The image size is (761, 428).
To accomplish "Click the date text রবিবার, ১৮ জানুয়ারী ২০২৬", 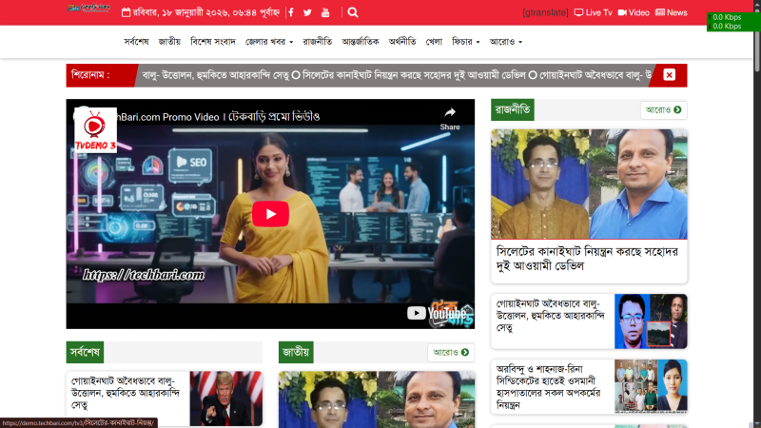I will 183,12.
